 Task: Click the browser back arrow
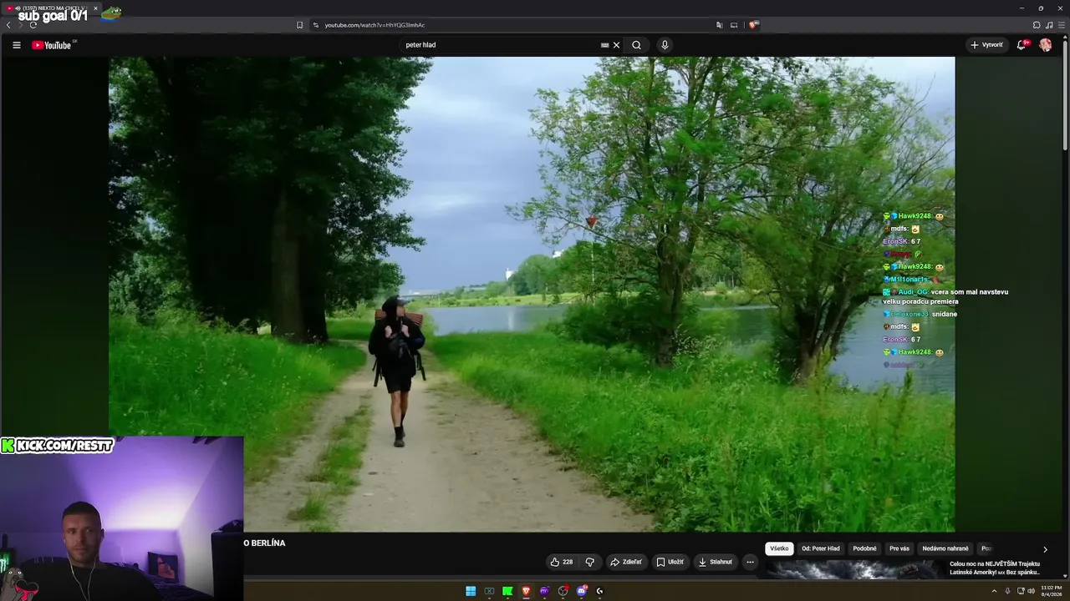(x=8, y=25)
